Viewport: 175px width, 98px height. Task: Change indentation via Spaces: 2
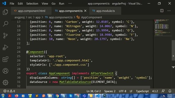(110, 91)
